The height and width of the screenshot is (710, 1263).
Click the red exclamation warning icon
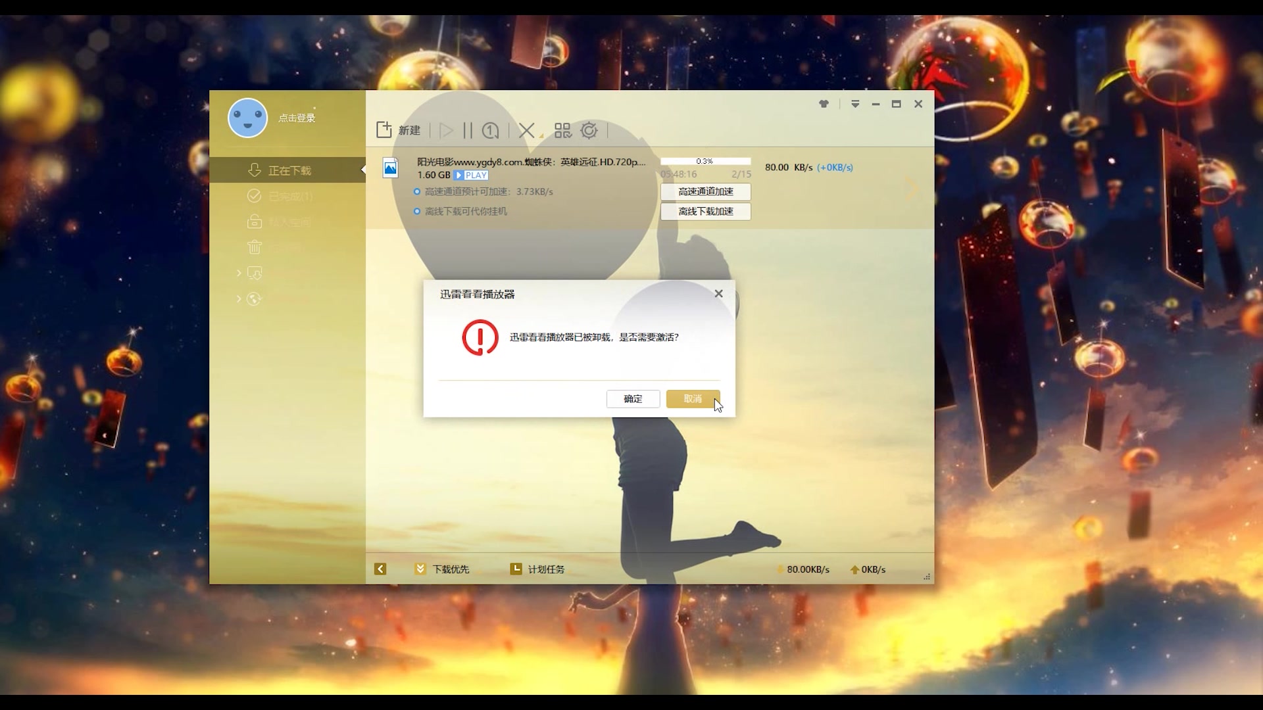pos(480,337)
